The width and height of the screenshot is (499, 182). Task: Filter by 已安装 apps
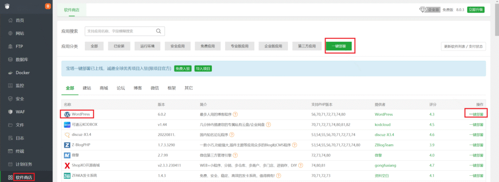tap(119, 46)
